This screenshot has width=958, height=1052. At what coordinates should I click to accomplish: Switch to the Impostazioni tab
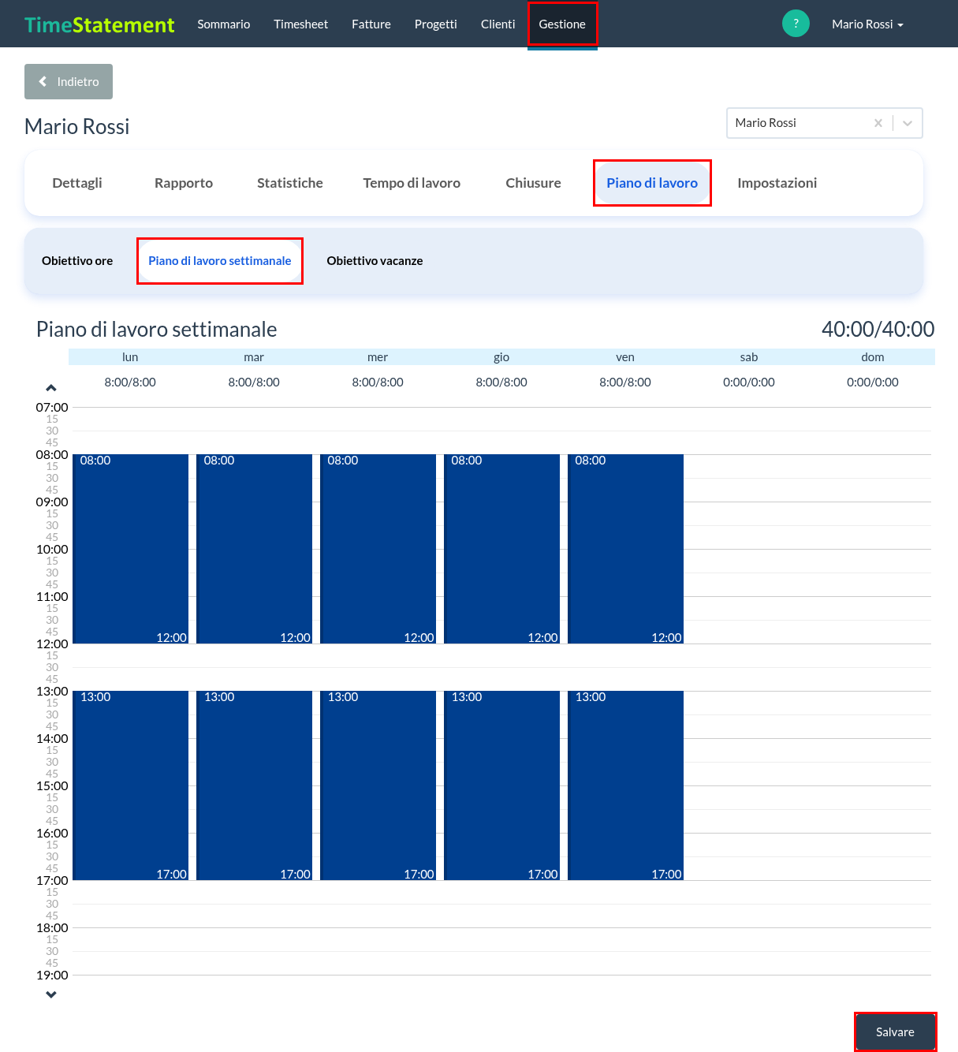pos(777,183)
